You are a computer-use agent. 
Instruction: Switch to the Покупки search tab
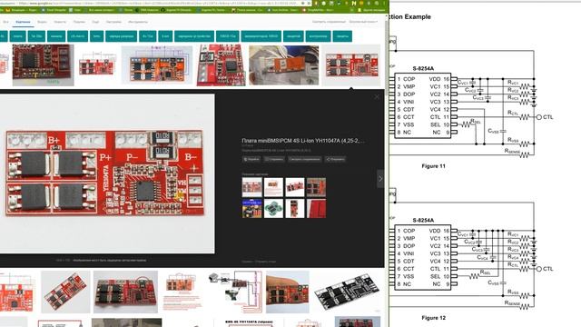79,22
